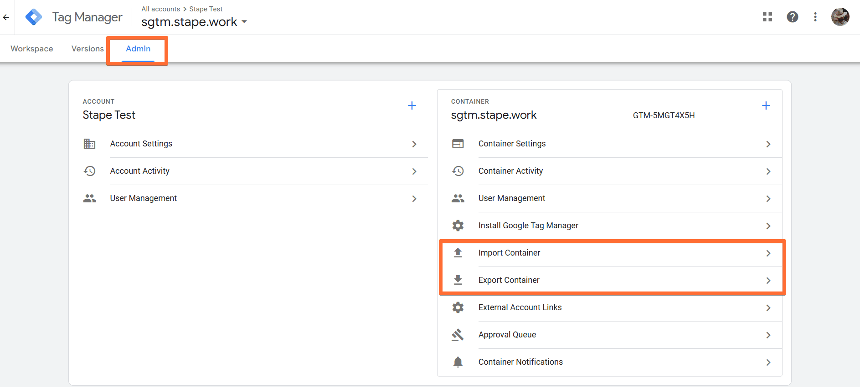Go to All accounts breadcrumb
860x387 pixels.
[160, 9]
